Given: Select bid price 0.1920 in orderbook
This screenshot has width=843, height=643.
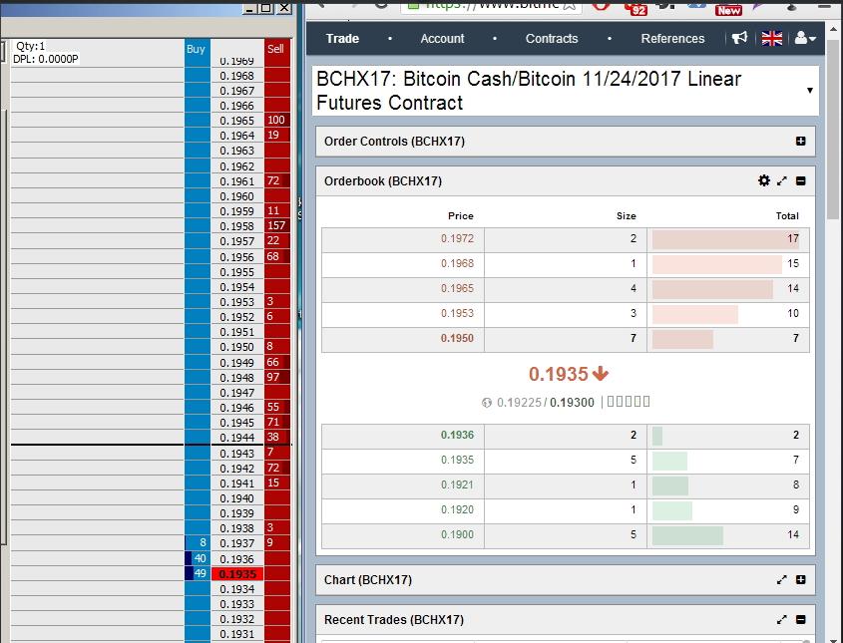Looking at the screenshot, I should point(457,509).
